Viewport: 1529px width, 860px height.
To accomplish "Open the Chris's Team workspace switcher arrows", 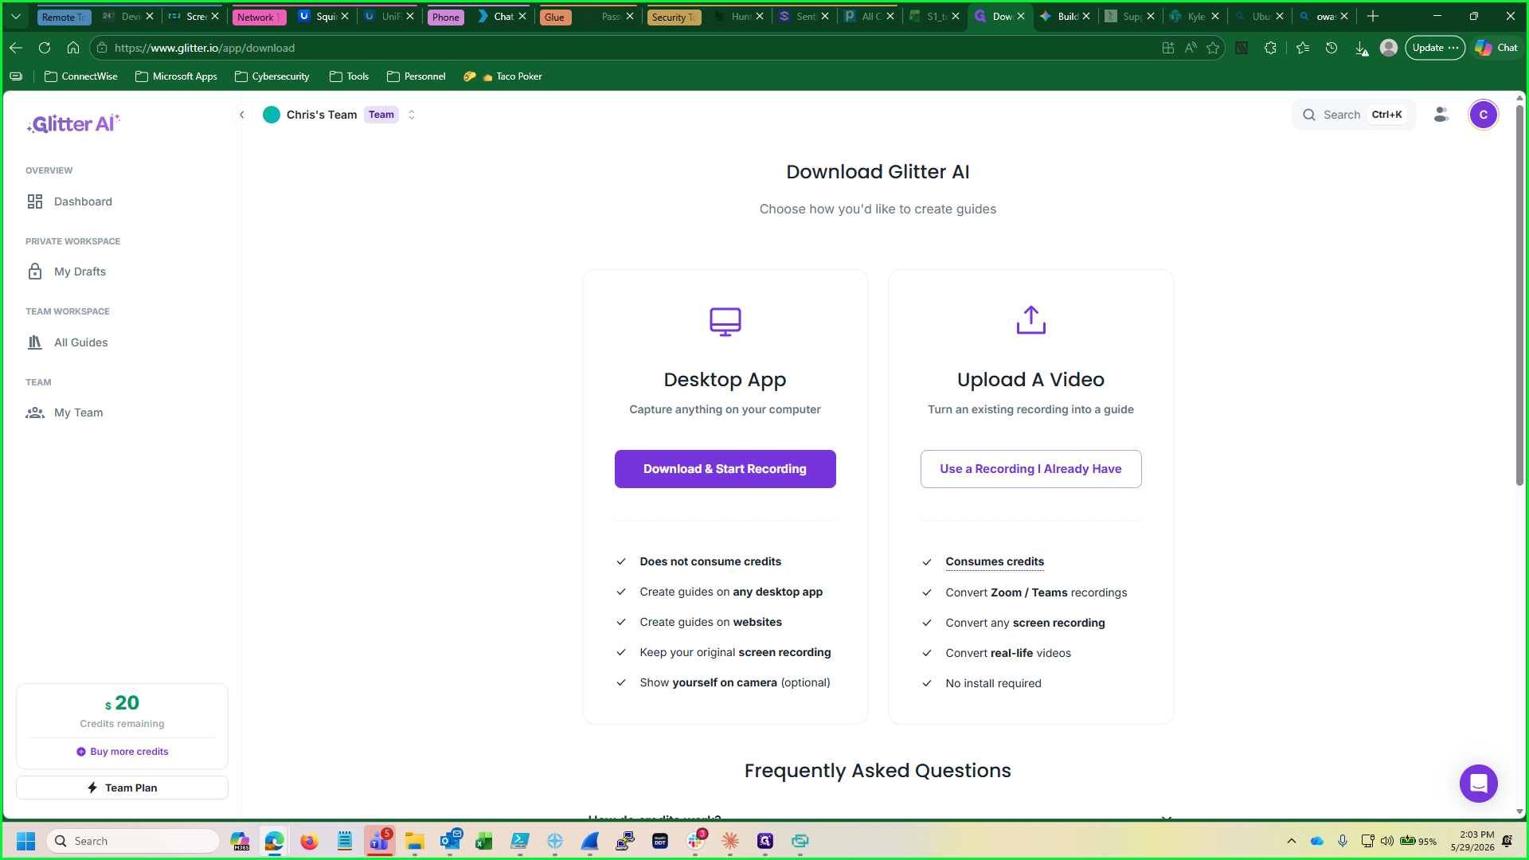I will (412, 115).
